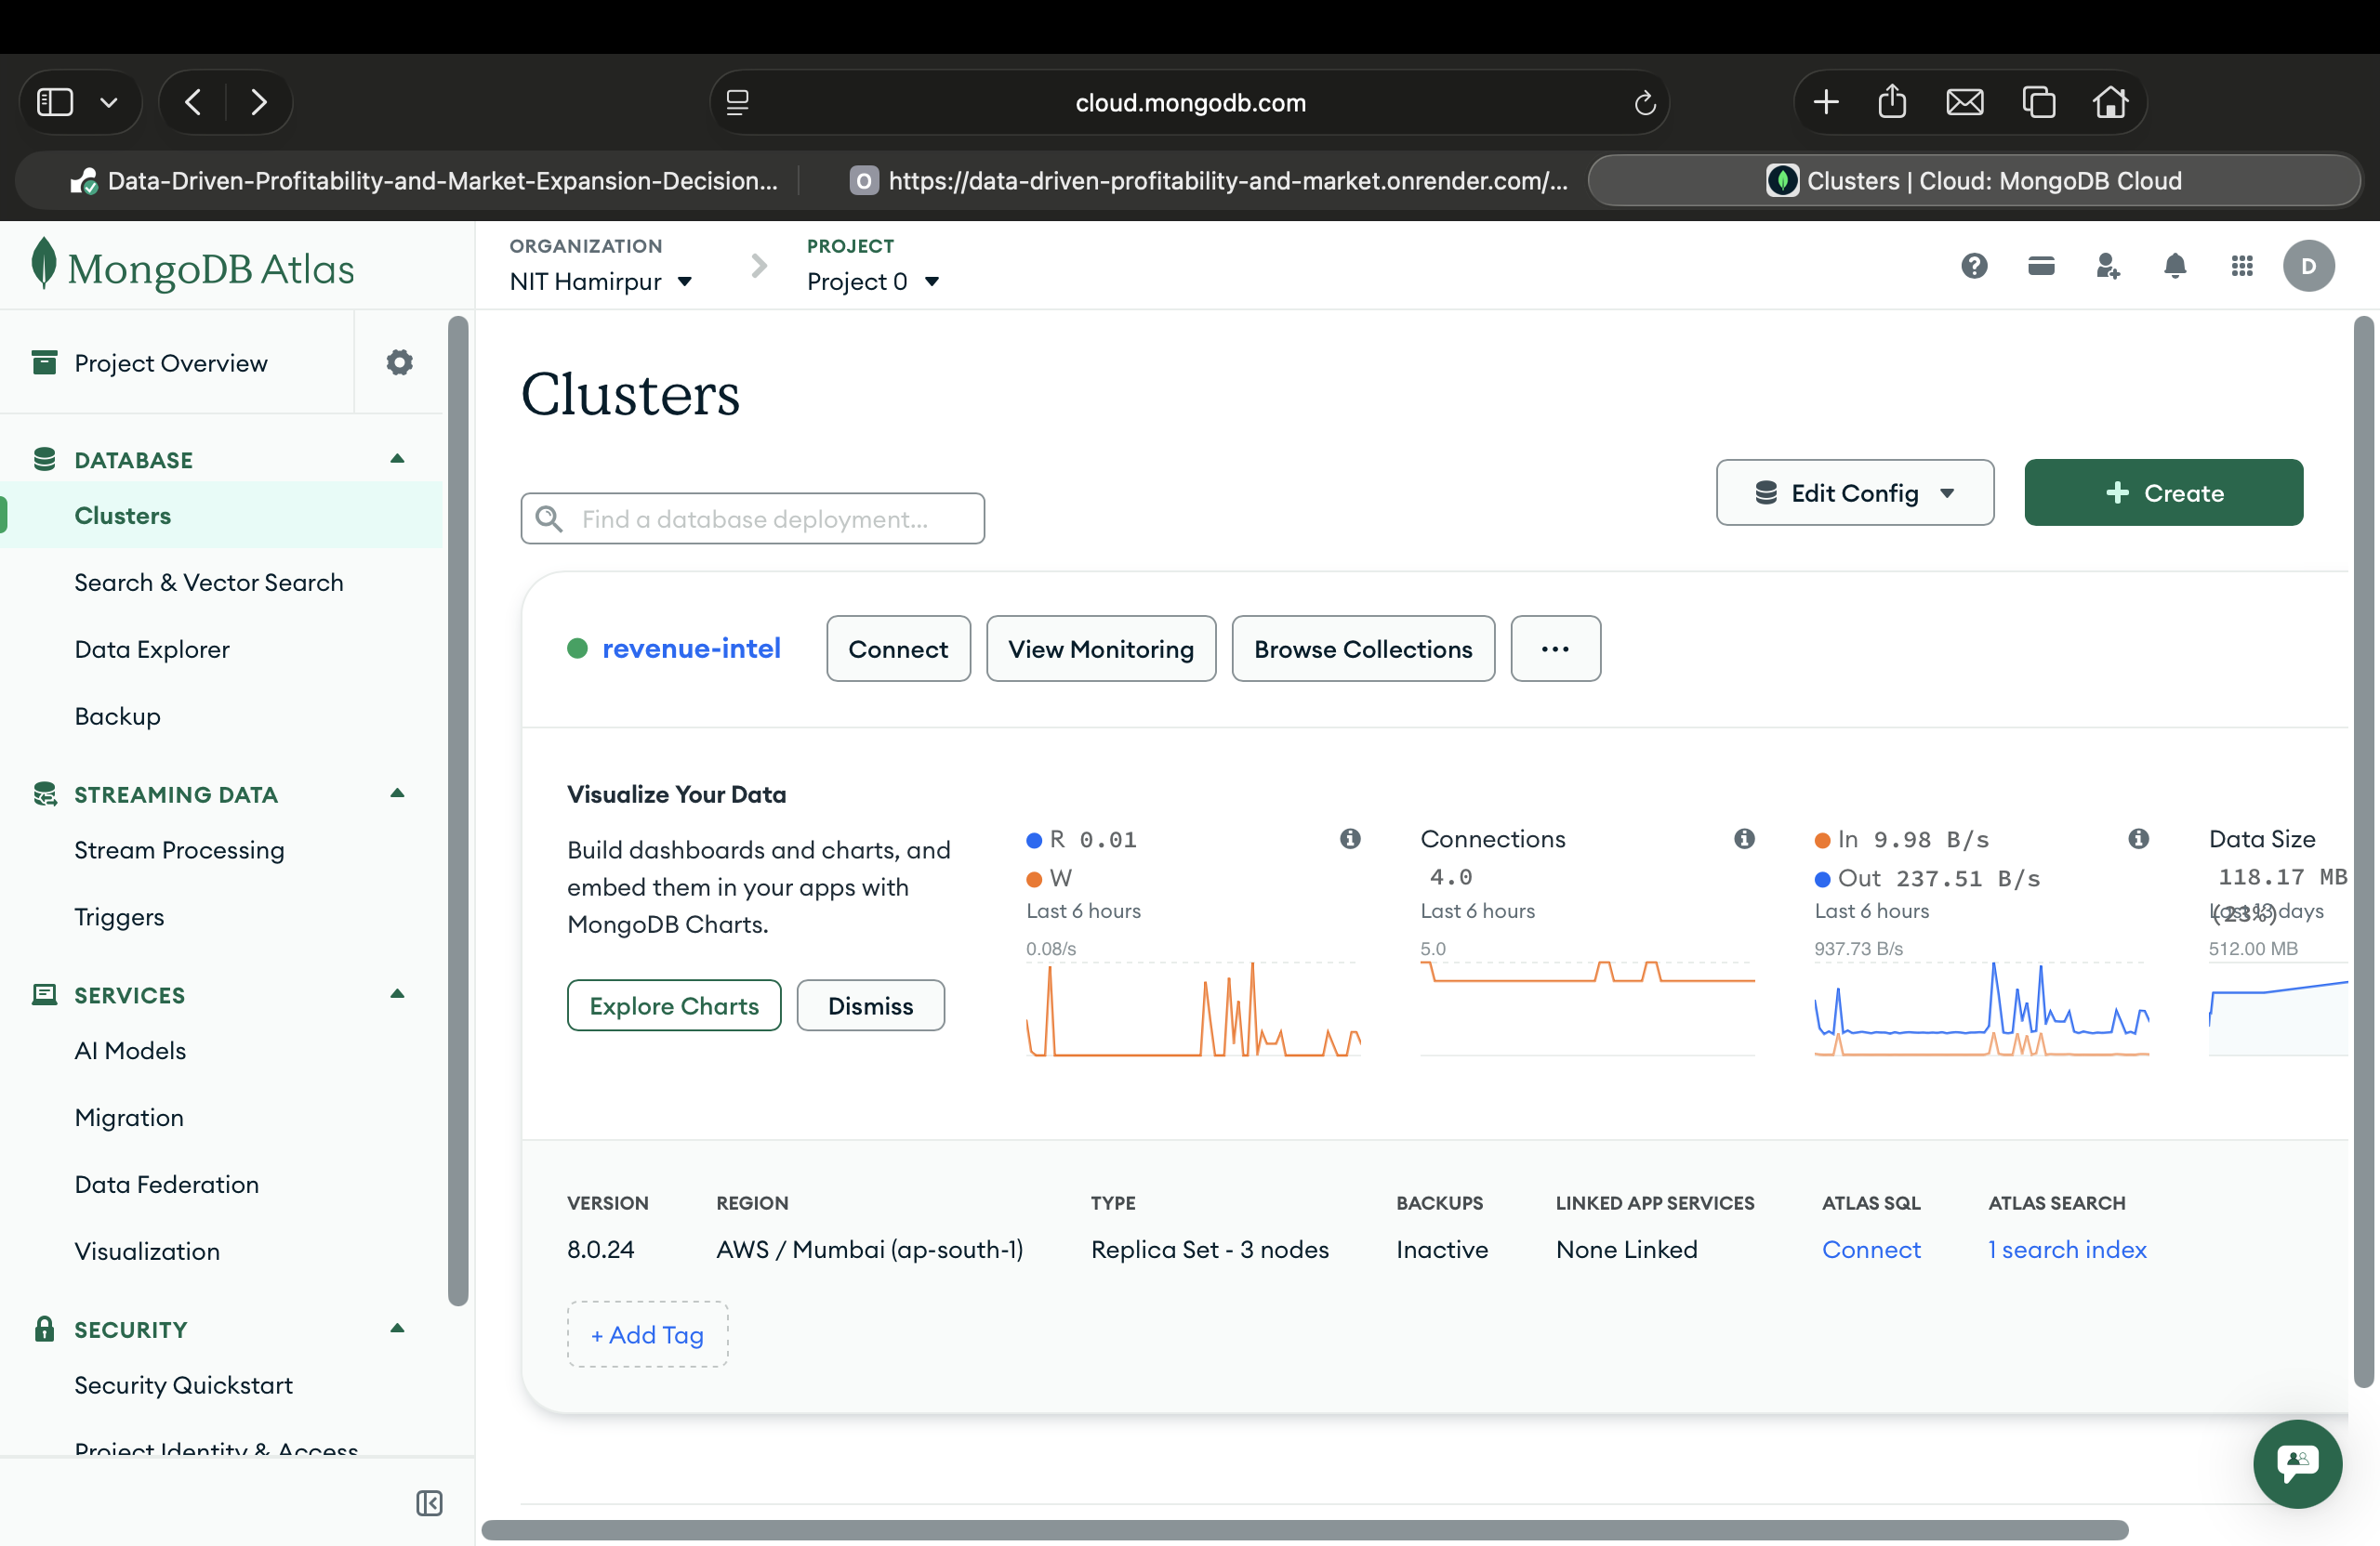Click the browser home icon
Image resolution: width=2380 pixels, height=1546 pixels.
pyautogui.click(x=2111, y=102)
